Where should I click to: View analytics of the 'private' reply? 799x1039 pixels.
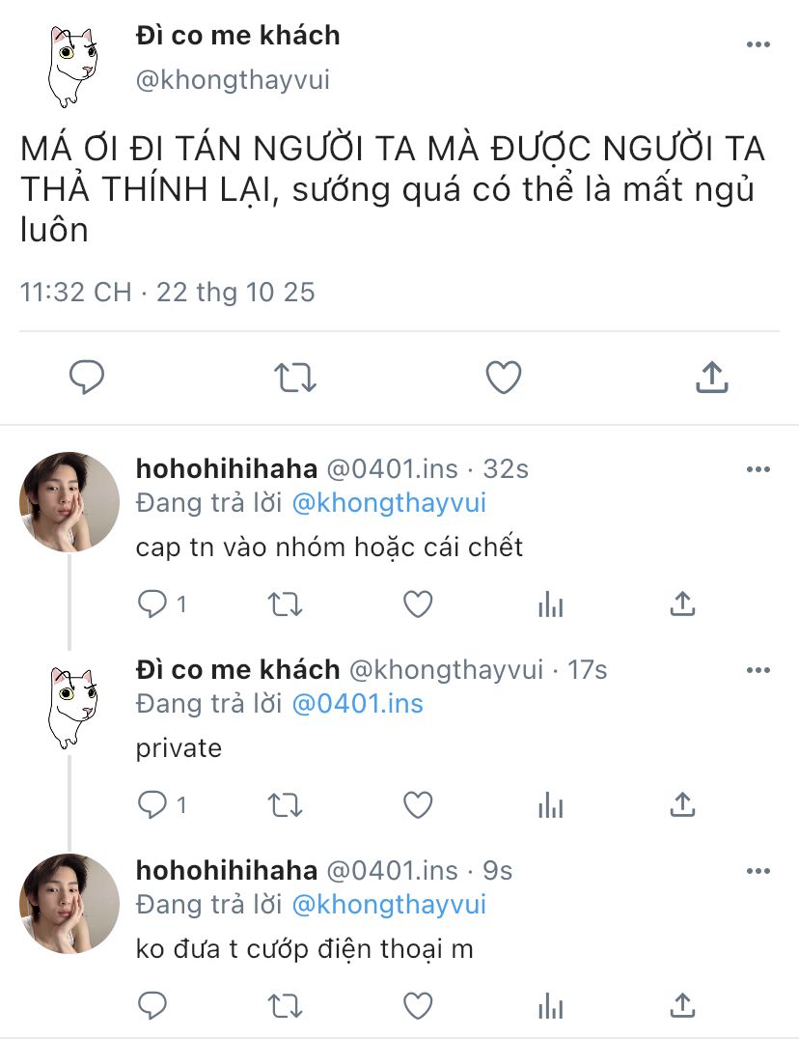550,804
